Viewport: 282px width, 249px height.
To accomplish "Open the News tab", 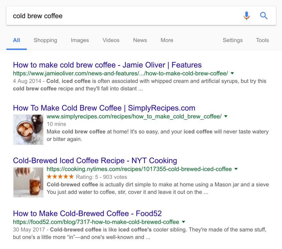I will 140,40.
